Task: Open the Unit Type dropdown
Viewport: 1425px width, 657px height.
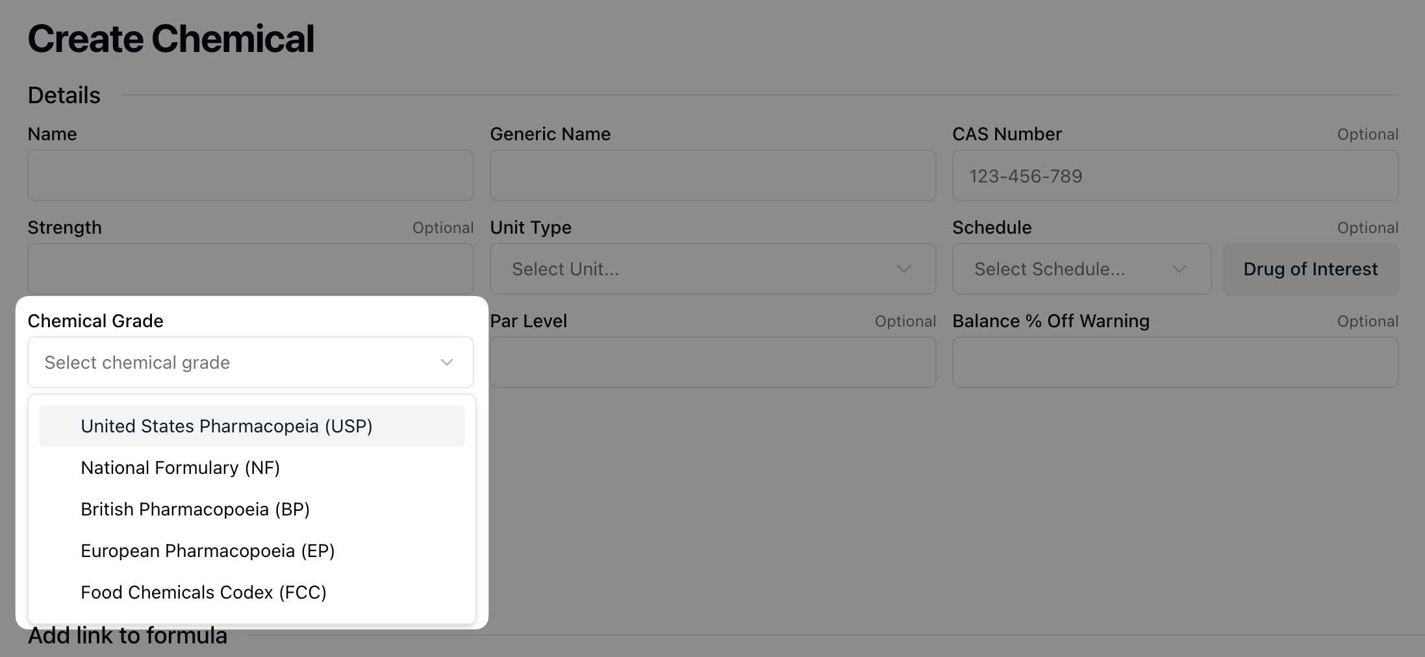Action: (712, 269)
